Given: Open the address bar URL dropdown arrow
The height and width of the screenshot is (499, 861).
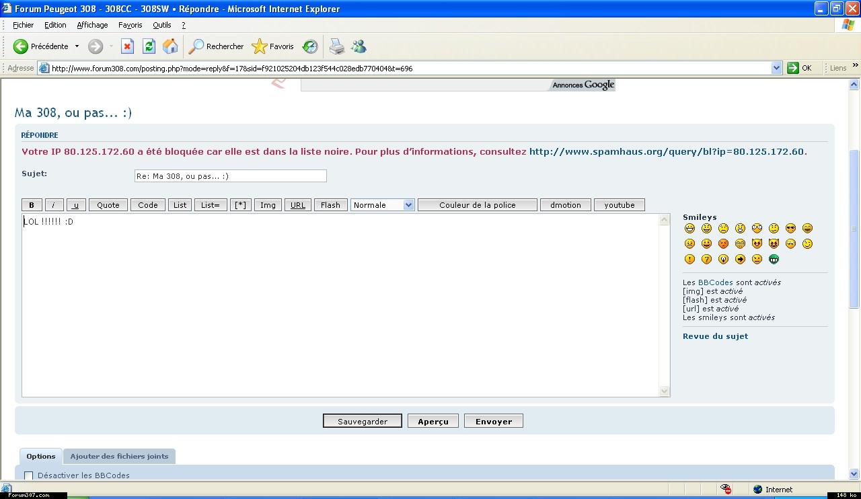Looking at the screenshot, I should click(776, 68).
